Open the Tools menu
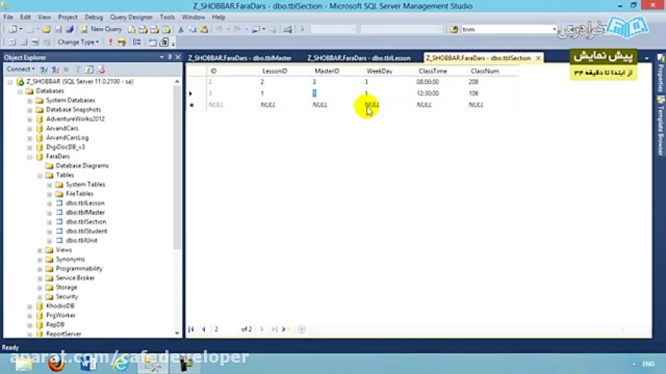This screenshot has width=666, height=374. click(x=167, y=17)
